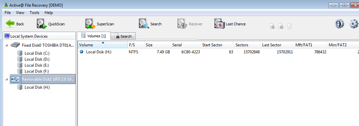Click drive icon beside Local Disk (F:)
This screenshot has height=126, width=359.
[20, 71]
